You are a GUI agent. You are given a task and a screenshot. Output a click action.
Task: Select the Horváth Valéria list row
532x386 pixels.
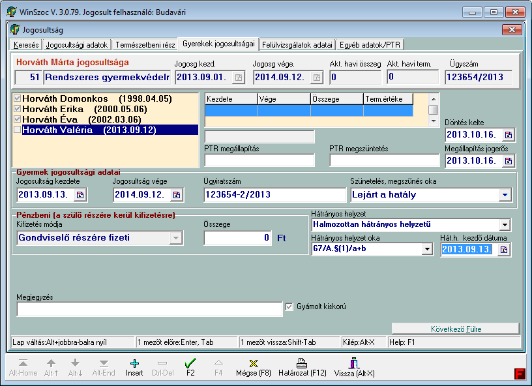110,130
